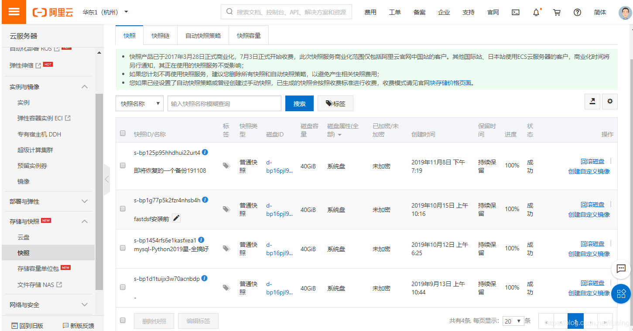Image resolution: width=633 pixels, height=331 pixels.
Task: Click the blue 搜索 button
Action: (x=299, y=104)
